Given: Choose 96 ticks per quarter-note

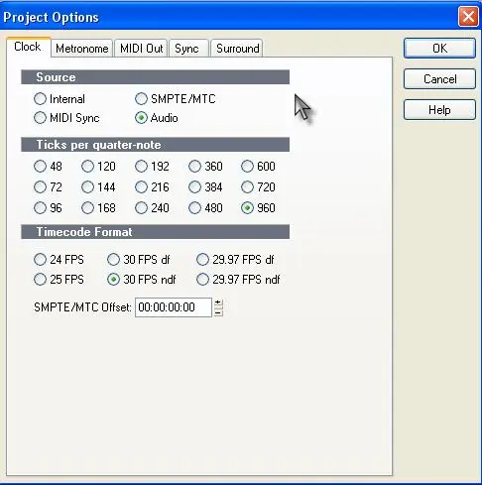Looking at the screenshot, I should pos(40,208).
